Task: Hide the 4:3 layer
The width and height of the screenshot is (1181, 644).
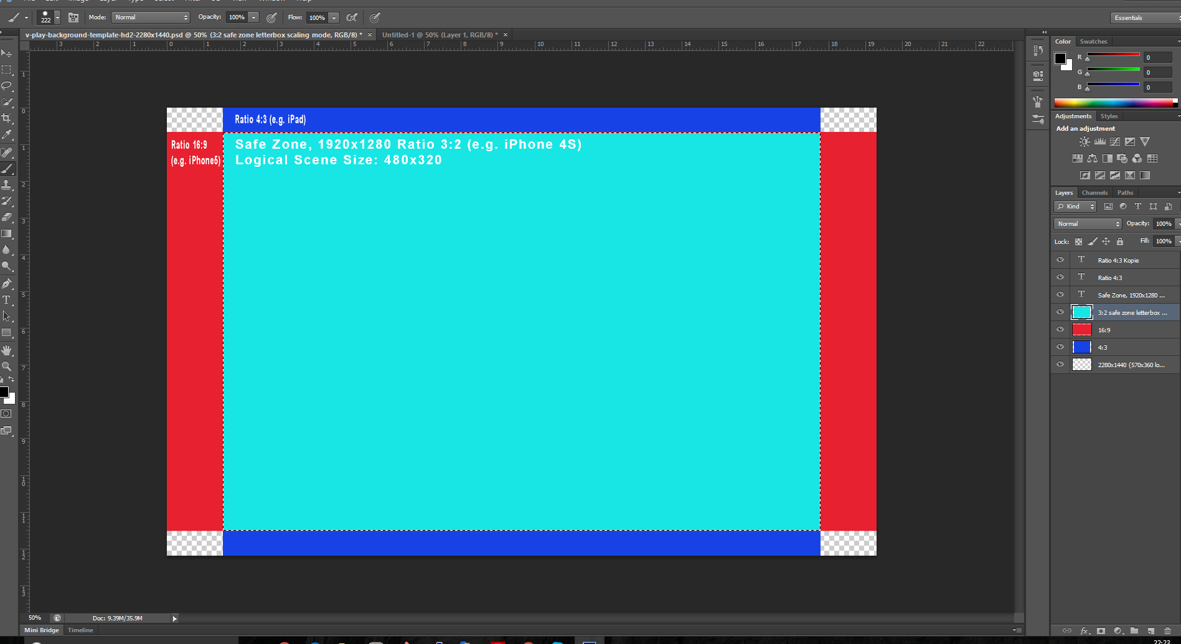Action: [x=1060, y=347]
